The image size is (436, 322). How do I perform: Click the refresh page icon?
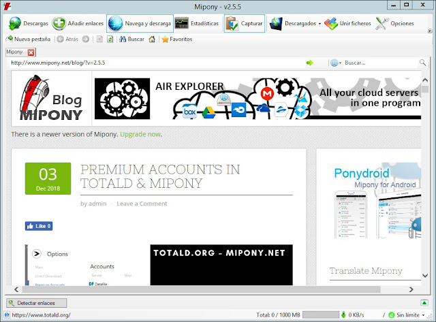(x=110, y=39)
